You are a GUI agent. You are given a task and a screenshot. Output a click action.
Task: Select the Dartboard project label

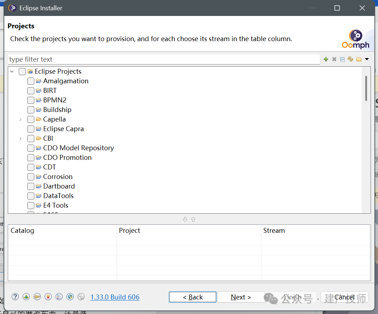coord(59,186)
